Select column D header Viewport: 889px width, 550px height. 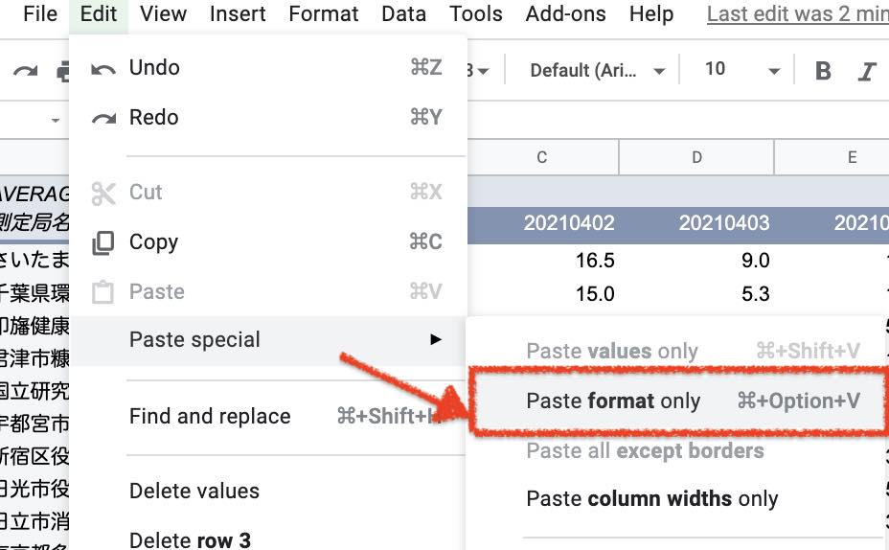point(696,158)
